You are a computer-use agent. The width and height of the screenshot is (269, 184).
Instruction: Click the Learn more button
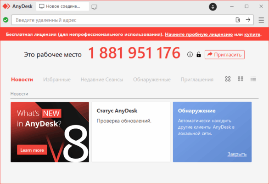(x=32, y=150)
